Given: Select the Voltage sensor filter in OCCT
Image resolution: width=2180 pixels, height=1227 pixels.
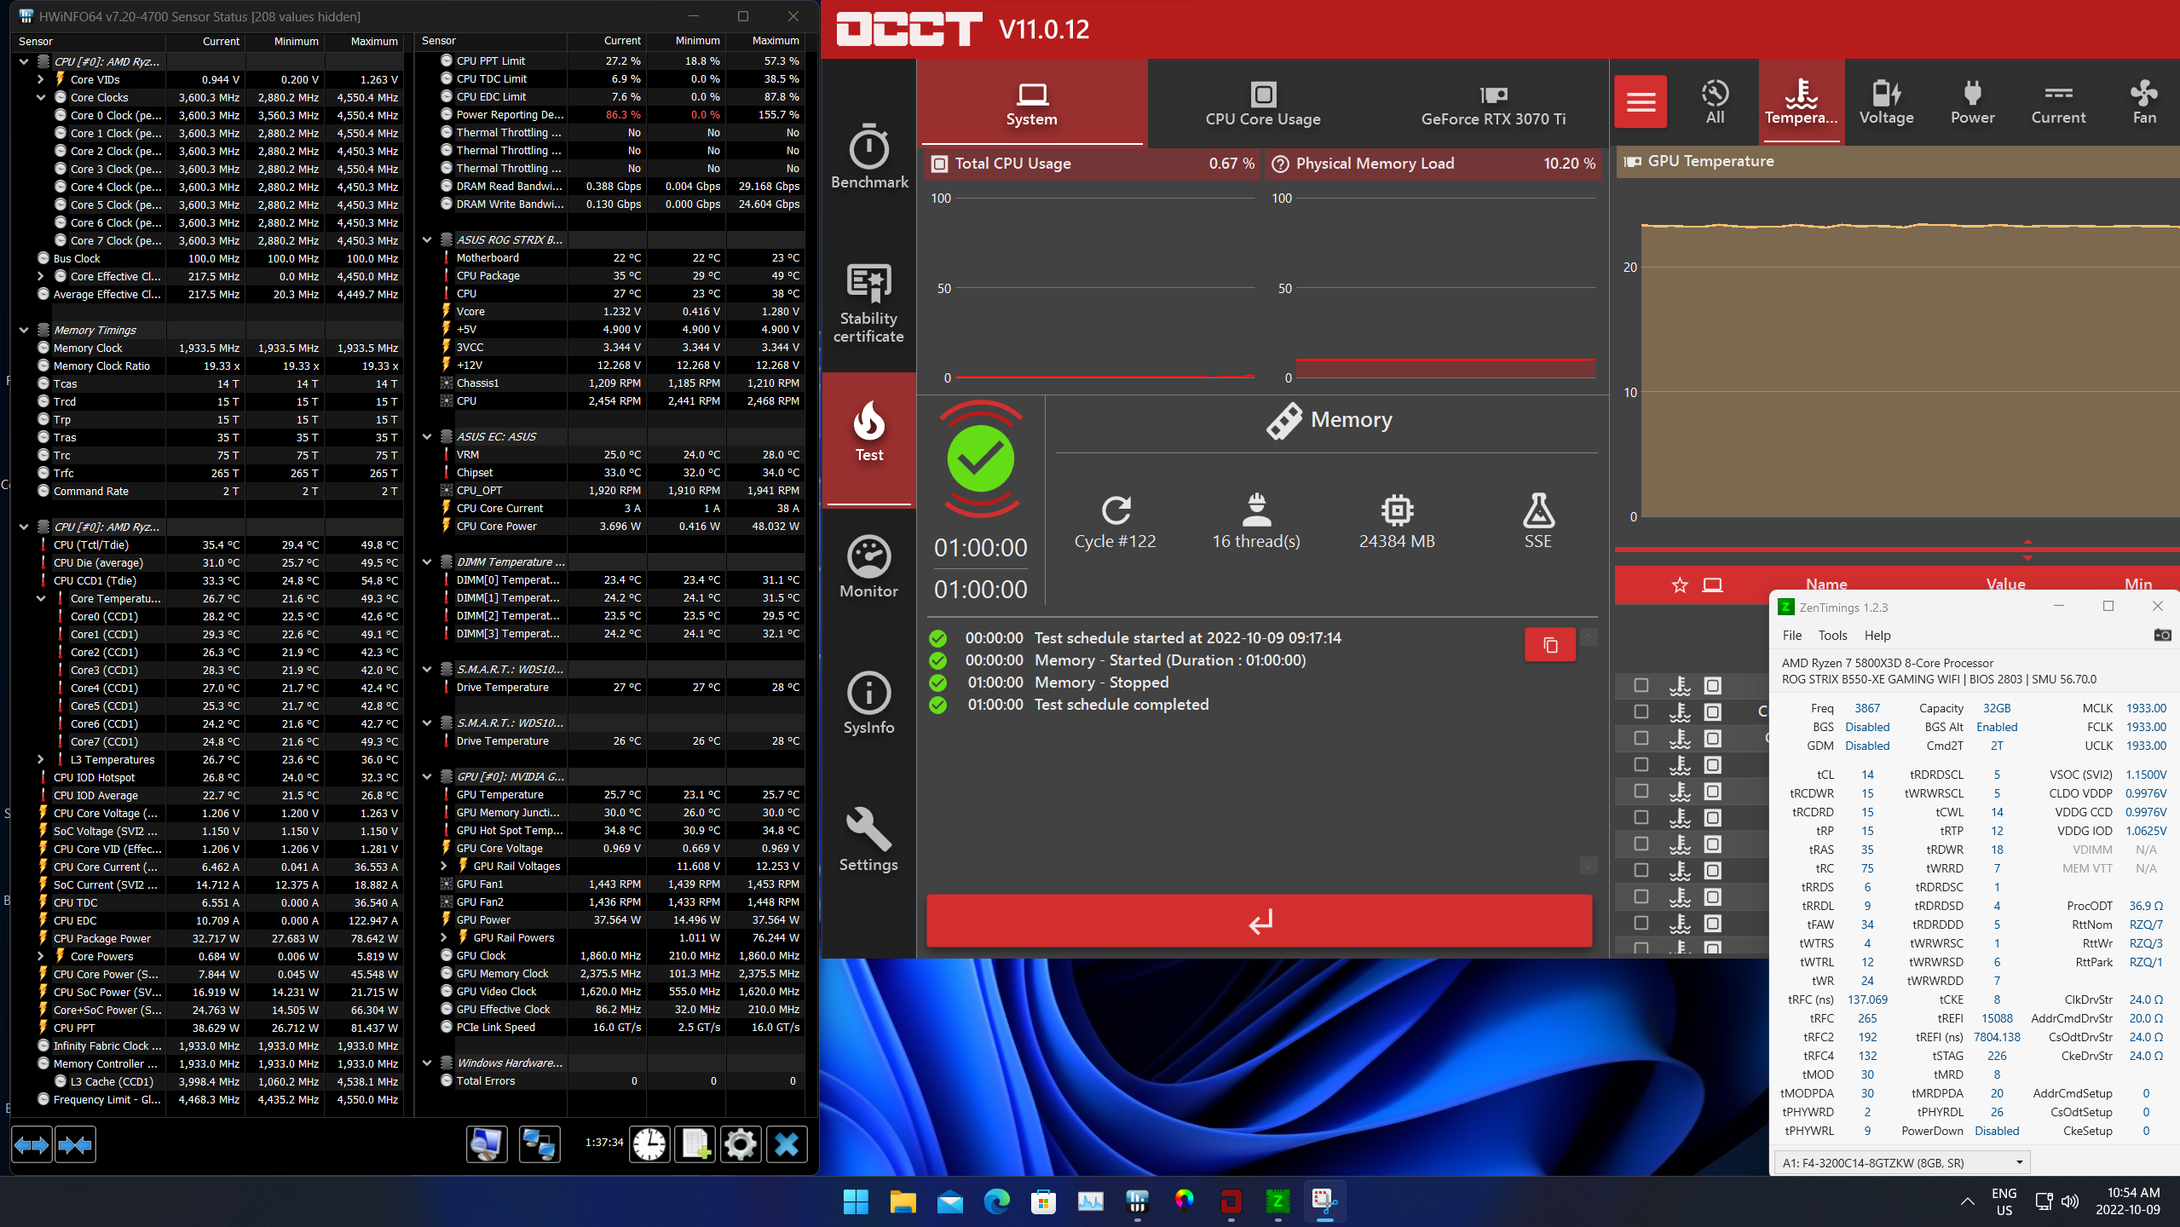Looking at the screenshot, I should click(x=1886, y=102).
